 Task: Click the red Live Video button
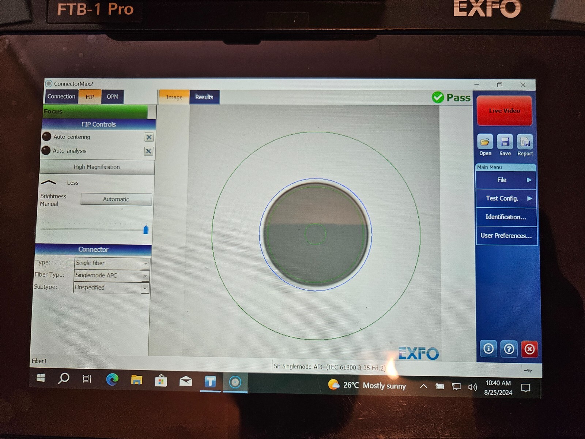point(504,111)
